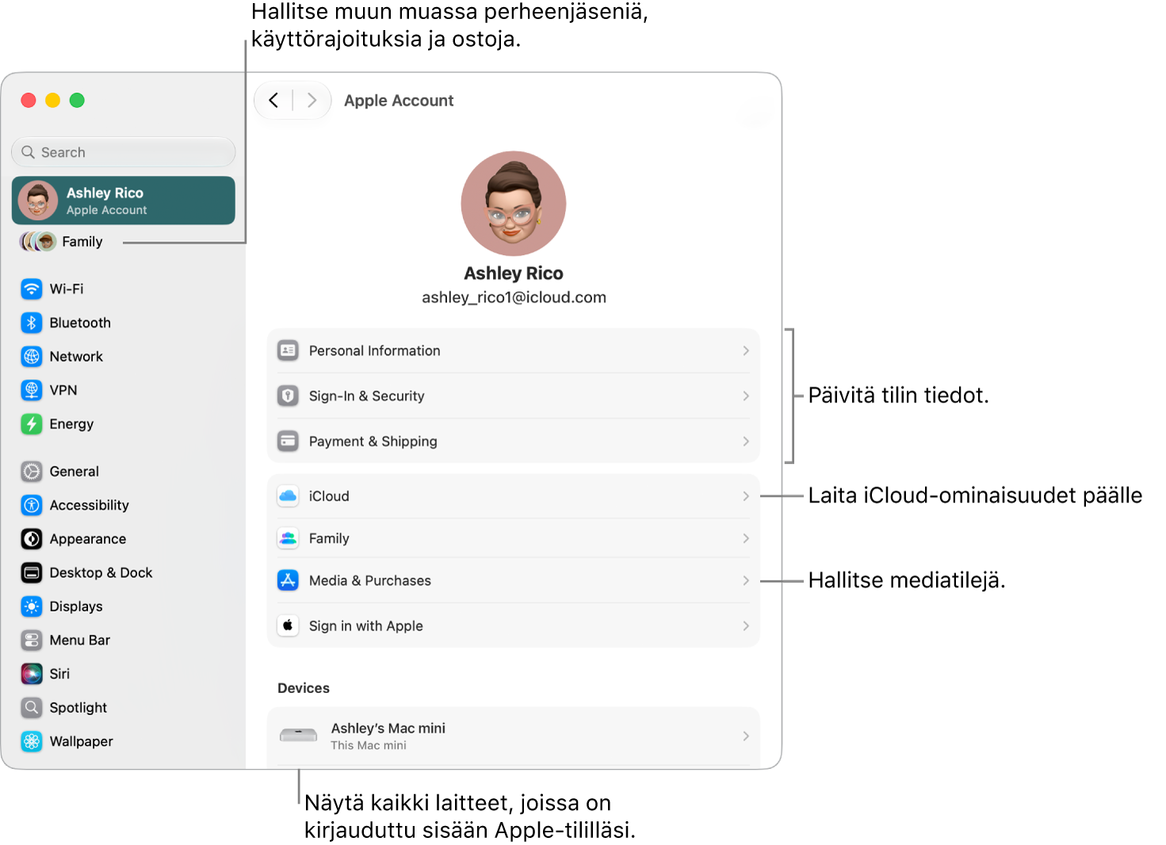
Task: Click the Ashley's Mac mini device name
Action: coord(388,728)
